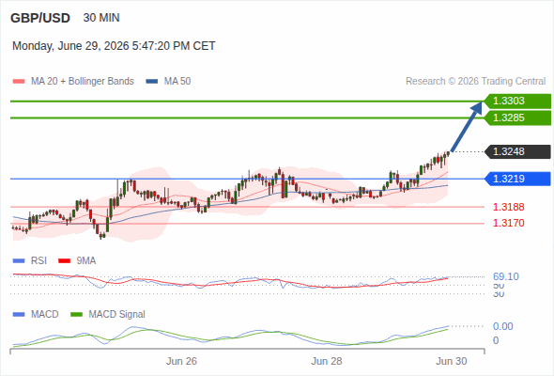This screenshot has width=554, height=376.
Task: Click the 9MA red legend swatch
Action: click(x=64, y=261)
